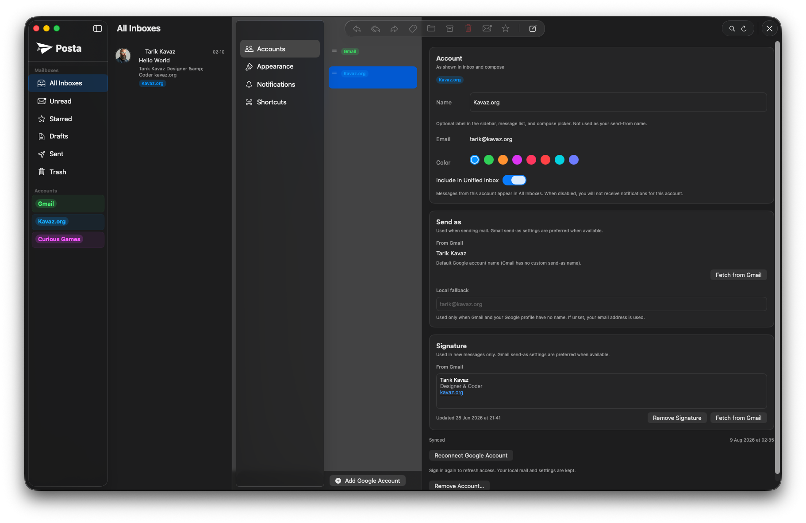Click the Add Google Account button
This screenshot has width=806, height=523.
[x=368, y=481]
